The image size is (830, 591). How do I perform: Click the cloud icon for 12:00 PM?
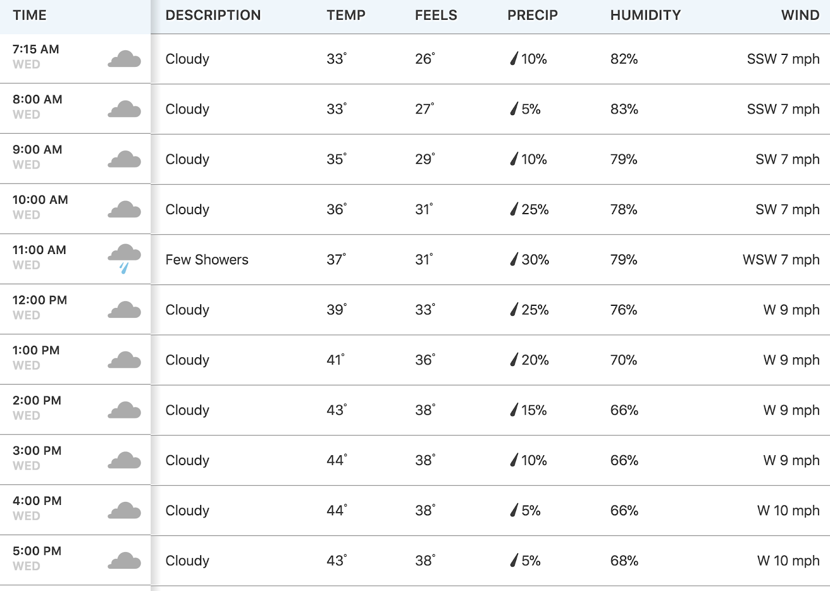point(124,310)
